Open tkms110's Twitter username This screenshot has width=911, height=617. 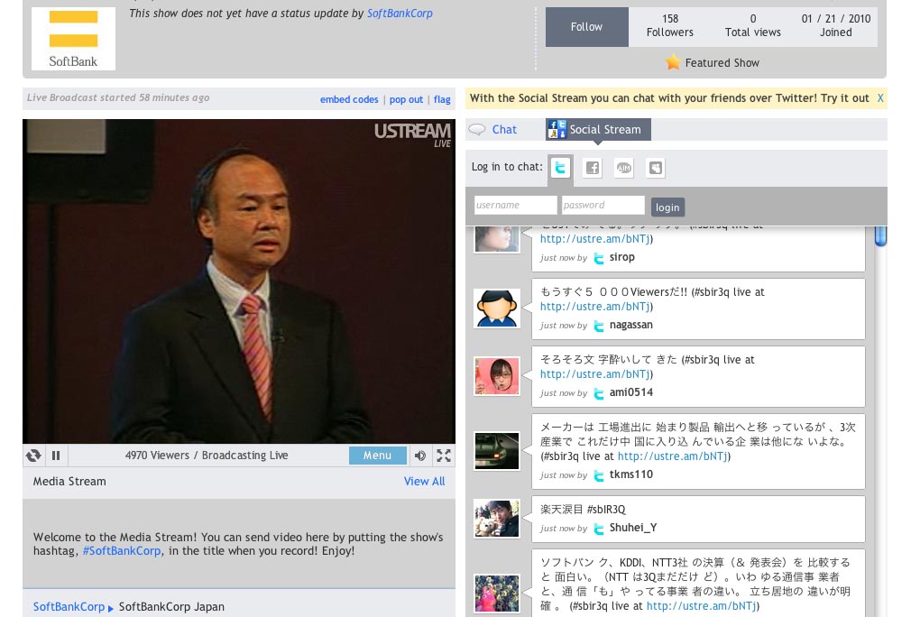tap(631, 474)
